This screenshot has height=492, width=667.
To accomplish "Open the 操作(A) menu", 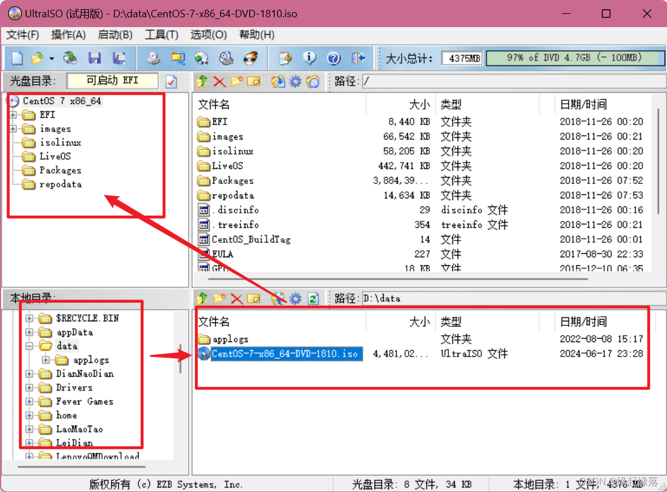I will pyautogui.click(x=69, y=35).
